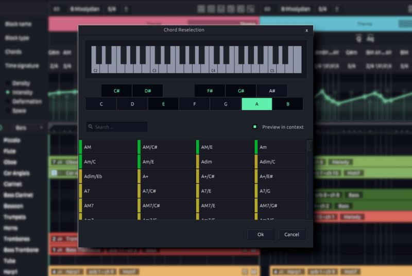Viewport: 412px width, 276px height.
Task: Select the Am/E chord entry
Action: click(x=166, y=162)
